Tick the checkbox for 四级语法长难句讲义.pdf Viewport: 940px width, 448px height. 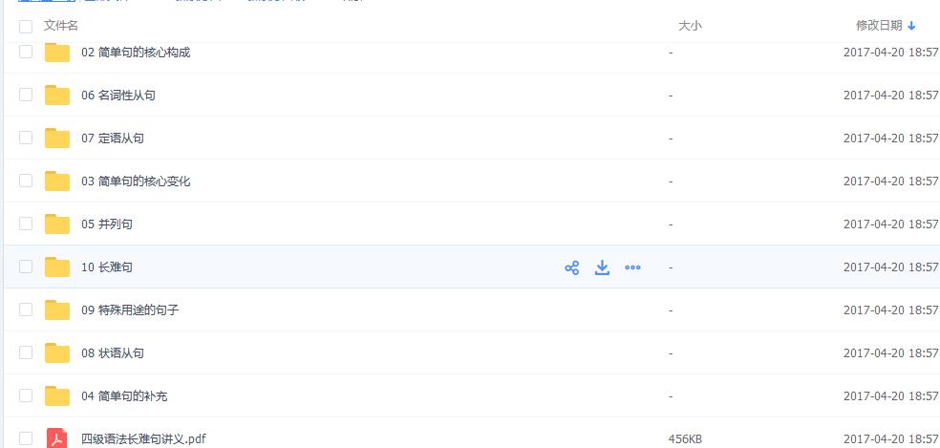(26, 438)
